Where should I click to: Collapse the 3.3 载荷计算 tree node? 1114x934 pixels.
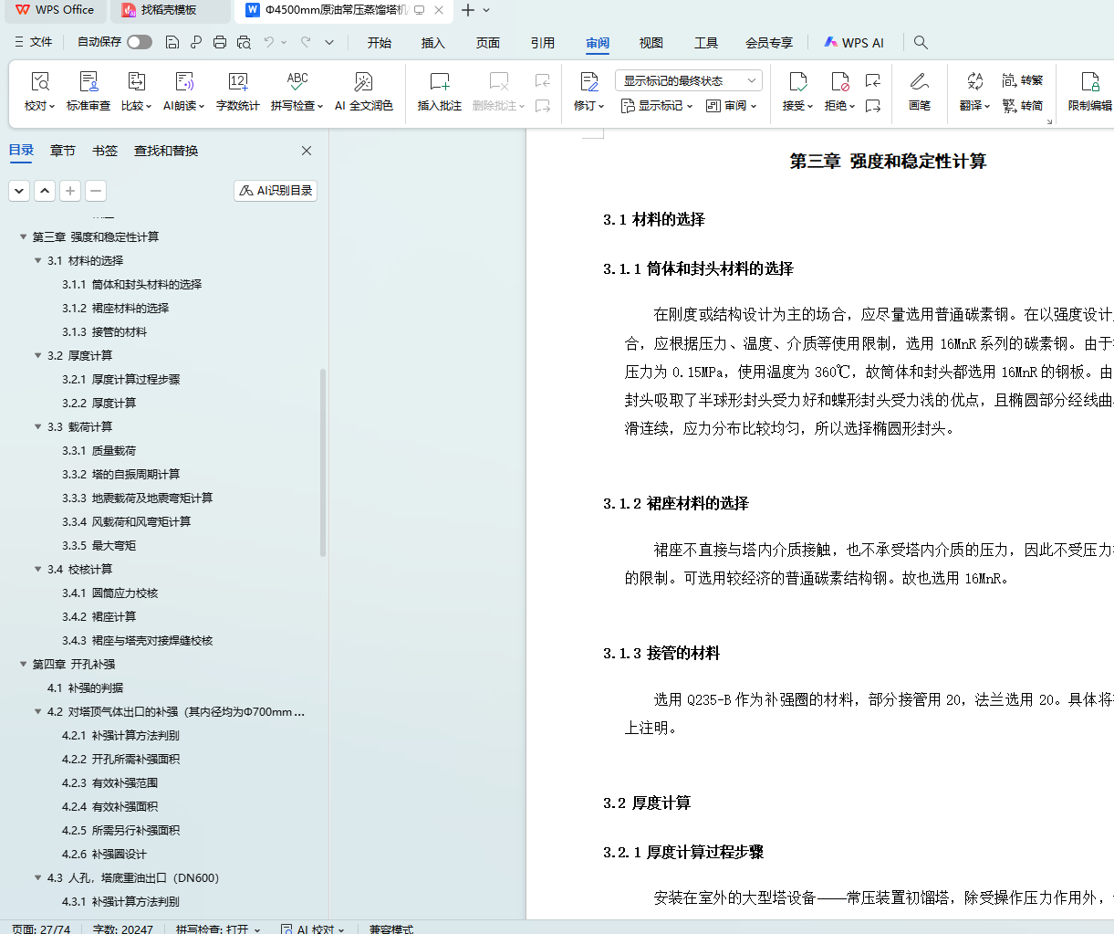pos(38,427)
